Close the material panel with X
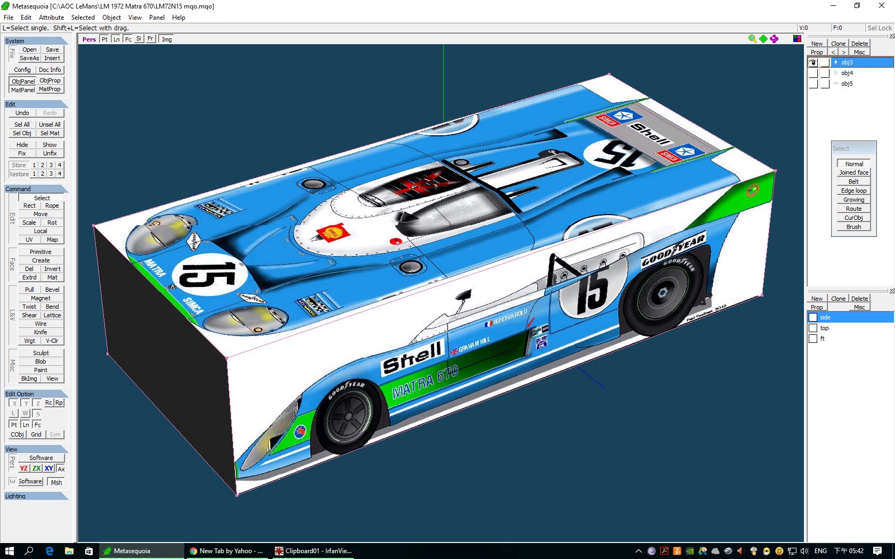The width and height of the screenshot is (895, 559). 892,291
